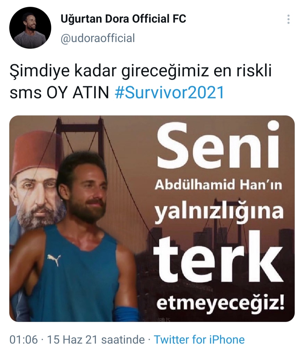Open the Uğurtan Dora profile avatar
Image resolution: width=304 pixels, height=355 pixels.
click(30, 28)
